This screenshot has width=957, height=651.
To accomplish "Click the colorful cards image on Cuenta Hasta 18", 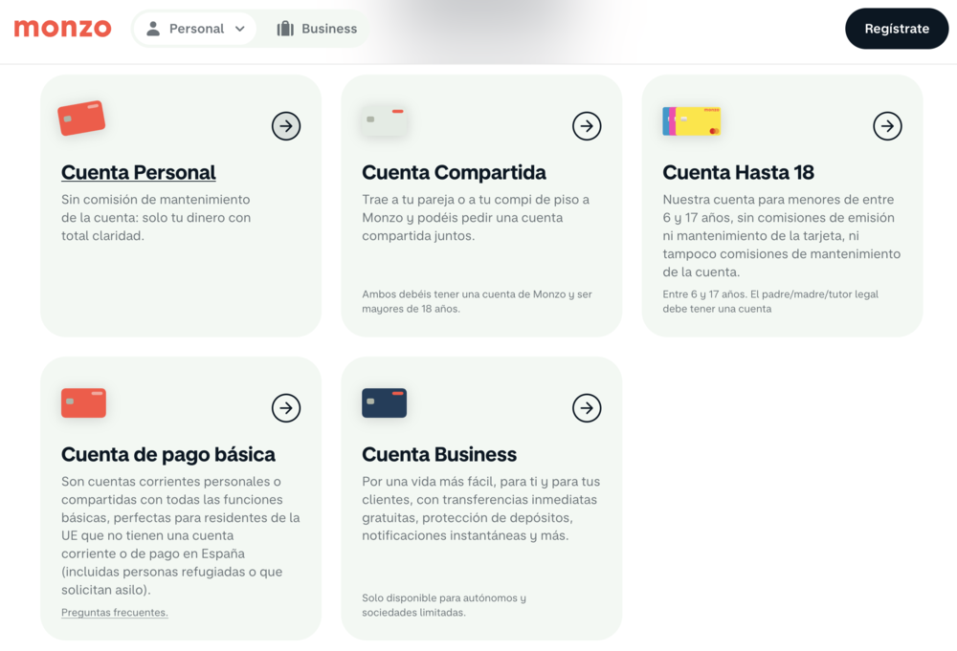I will pyautogui.click(x=692, y=120).
